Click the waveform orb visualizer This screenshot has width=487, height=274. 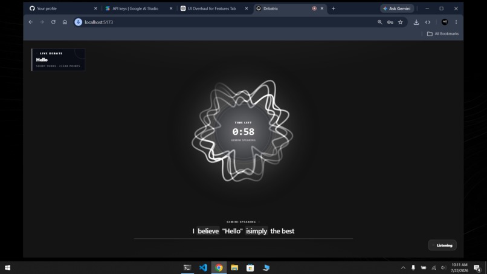(242, 131)
